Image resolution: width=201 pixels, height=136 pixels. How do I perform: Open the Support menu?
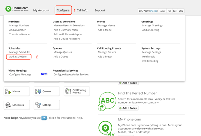tap(100, 10)
